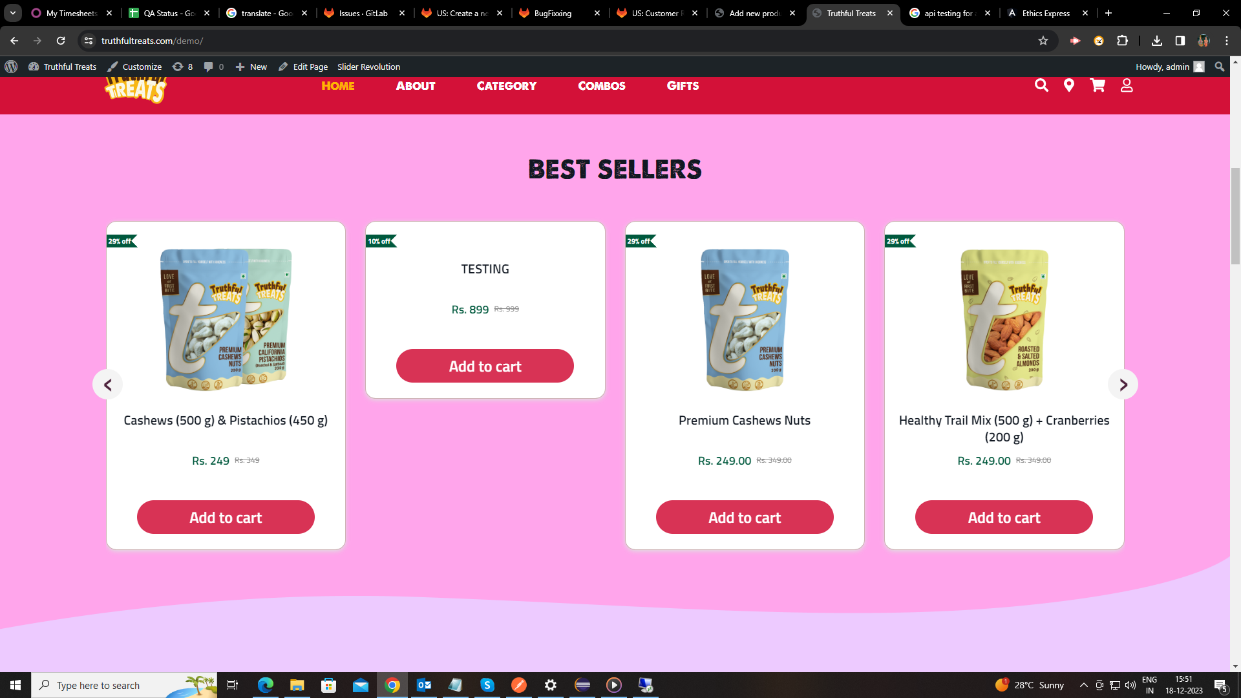Add the TESTING product to cart

(x=485, y=366)
